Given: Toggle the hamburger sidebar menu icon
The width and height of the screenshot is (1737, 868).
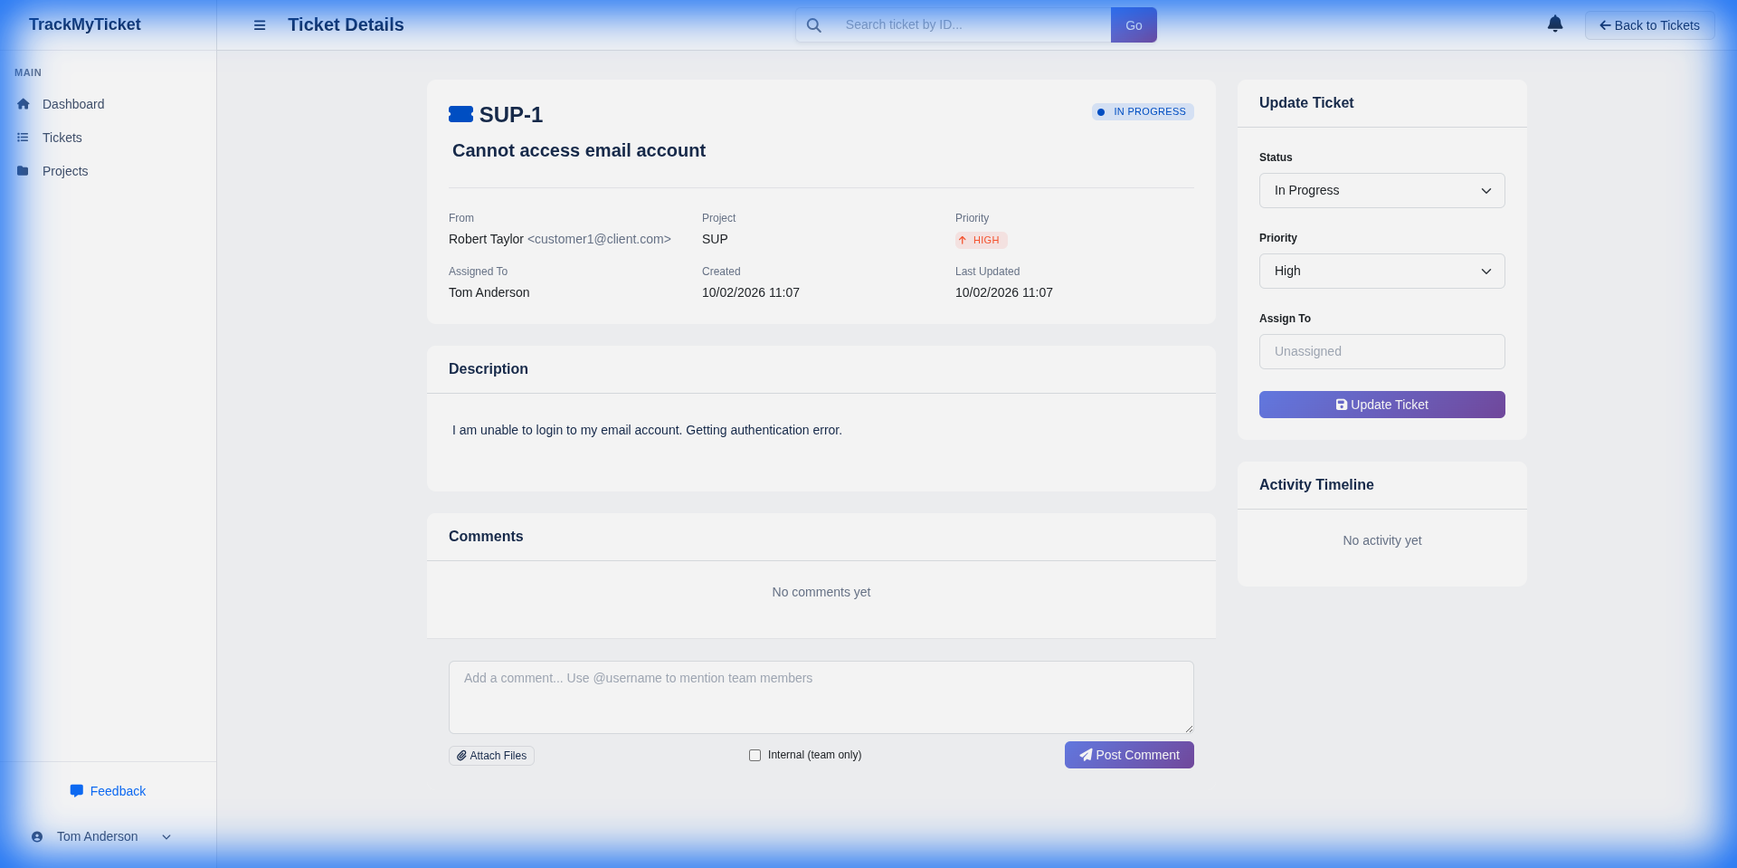Looking at the screenshot, I should [260, 25].
